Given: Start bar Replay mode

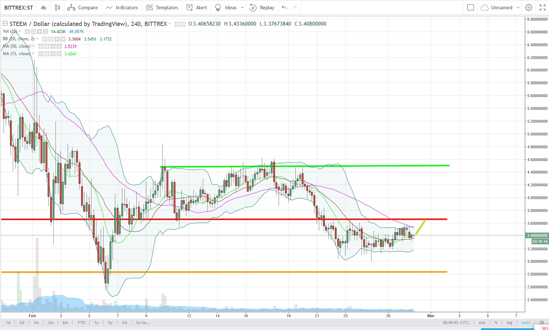Looking at the screenshot, I should coord(262,7).
